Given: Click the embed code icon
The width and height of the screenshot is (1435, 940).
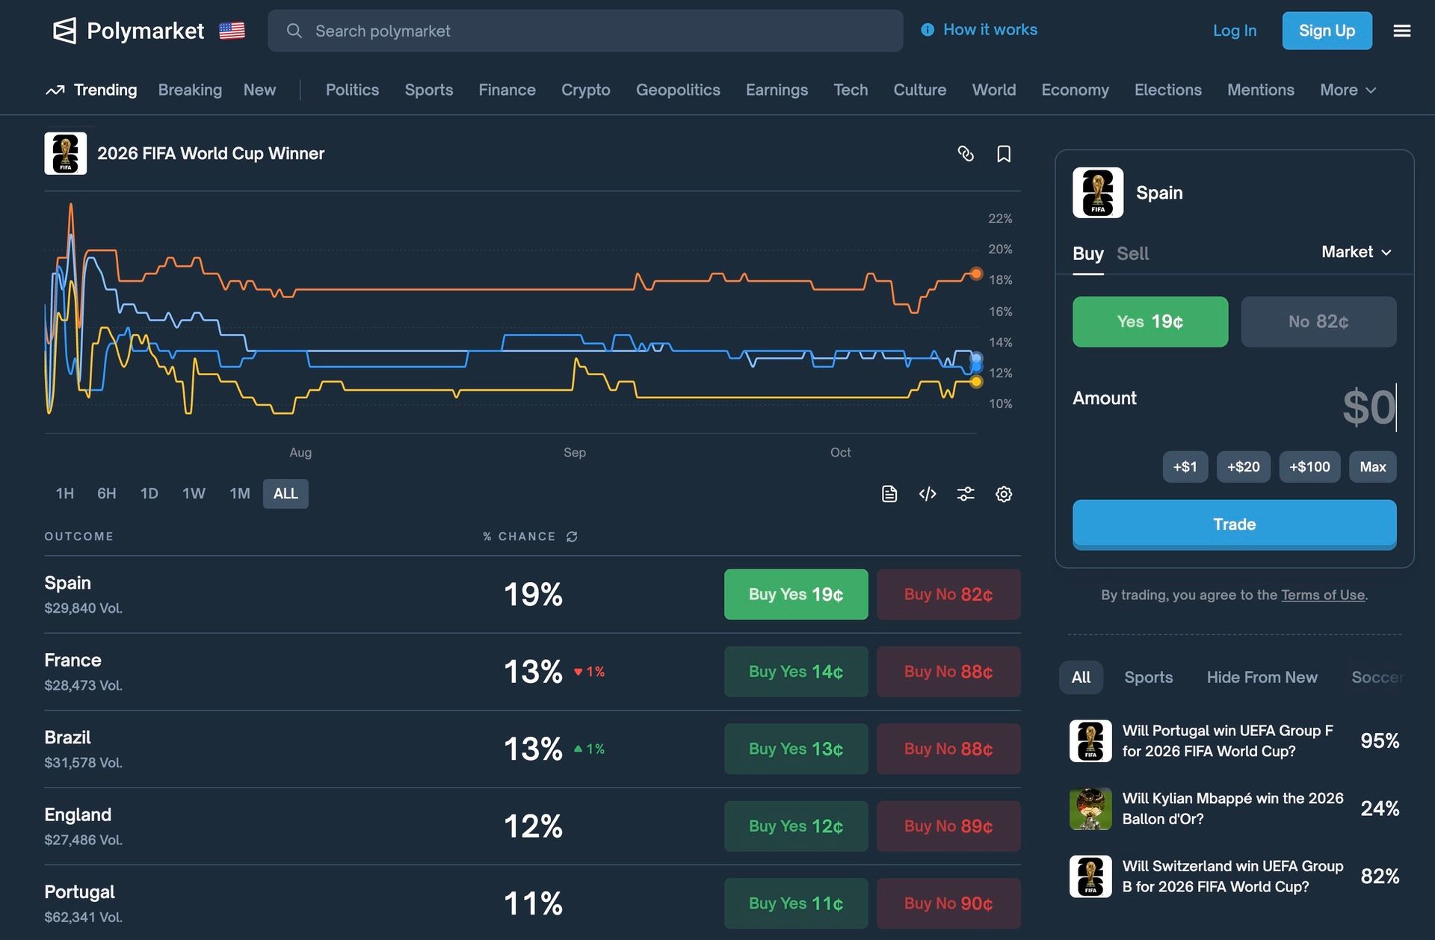Looking at the screenshot, I should pos(928,494).
